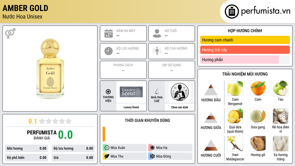
Task: Select the Cam Bergamot note image
Action: [235, 88]
